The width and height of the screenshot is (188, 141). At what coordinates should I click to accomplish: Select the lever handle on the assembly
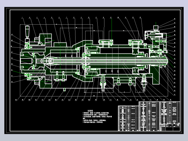(27, 32)
